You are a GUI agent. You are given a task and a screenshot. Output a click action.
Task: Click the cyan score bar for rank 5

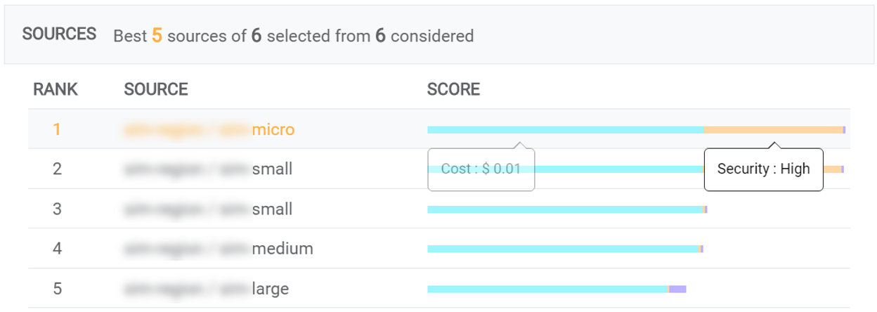(x=547, y=289)
